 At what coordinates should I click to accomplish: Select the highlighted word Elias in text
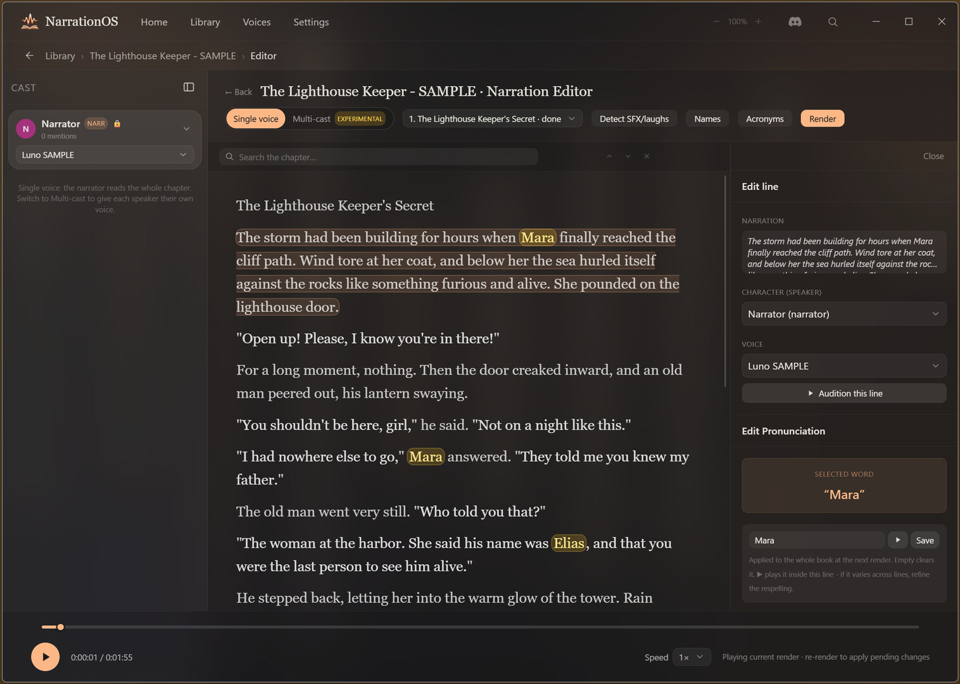coord(569,543)
